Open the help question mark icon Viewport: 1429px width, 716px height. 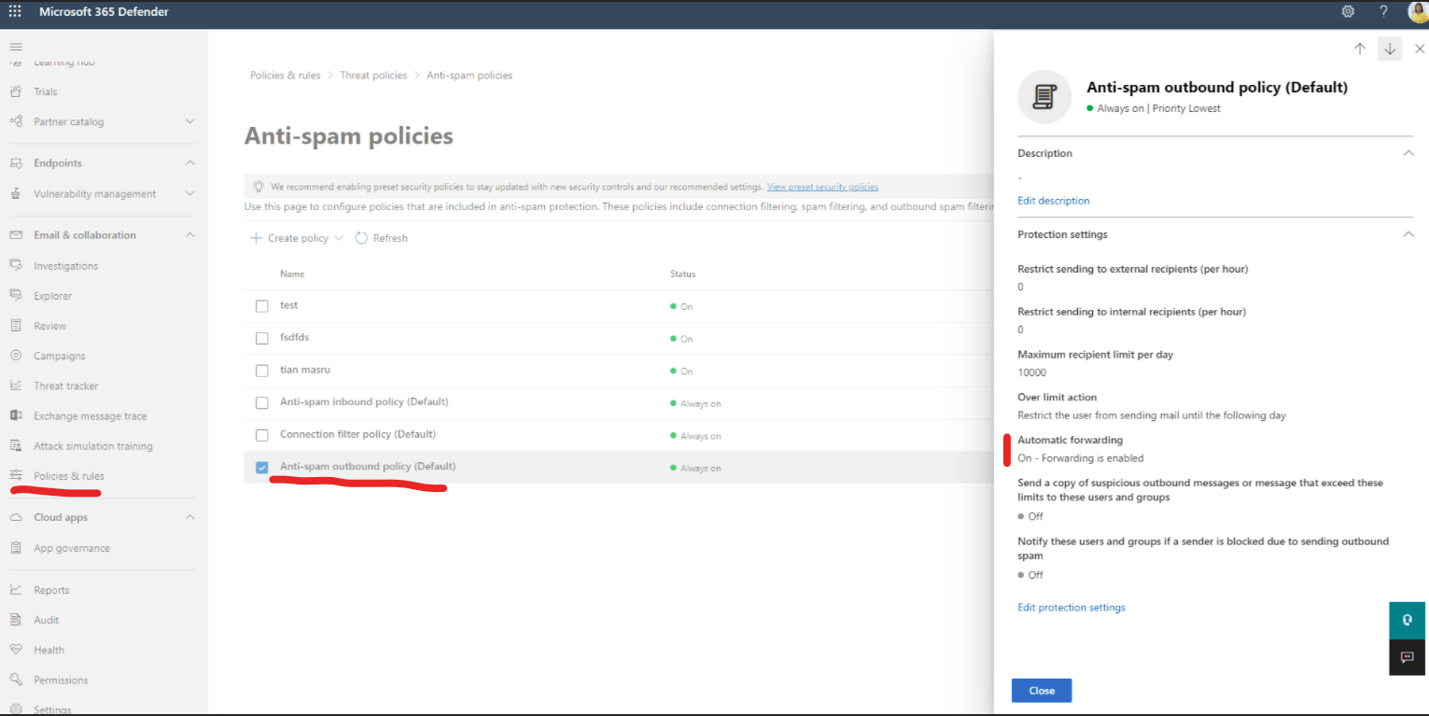[x=1383, y=12]
